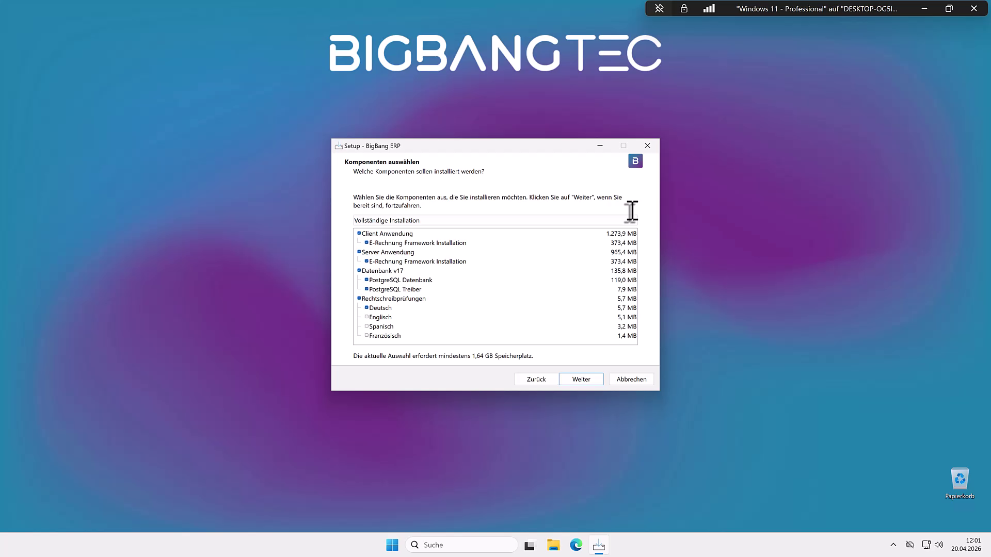
Task: Click the "135,8 MB" size value
Action: pyautogui.click(x=624, y=271)
